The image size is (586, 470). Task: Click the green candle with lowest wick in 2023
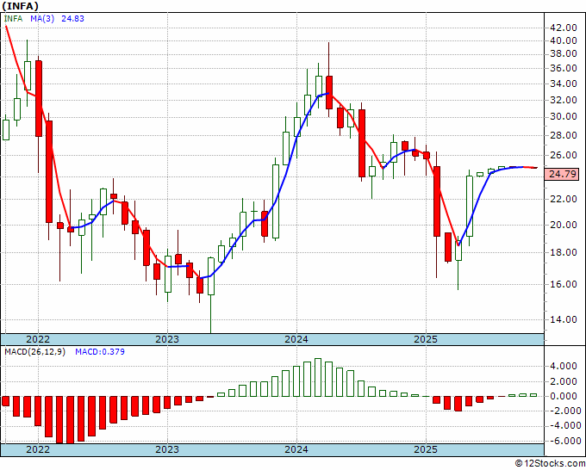211,276
